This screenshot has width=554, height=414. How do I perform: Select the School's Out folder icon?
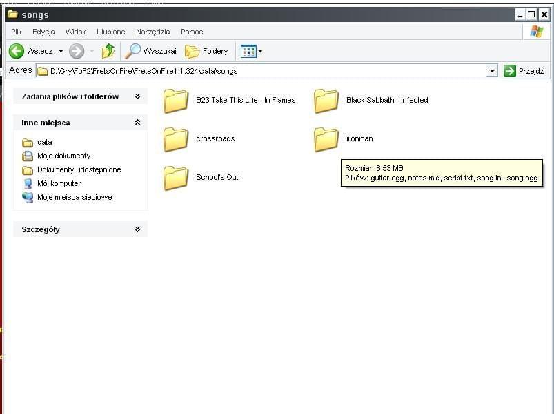click(x=176, y=177)
